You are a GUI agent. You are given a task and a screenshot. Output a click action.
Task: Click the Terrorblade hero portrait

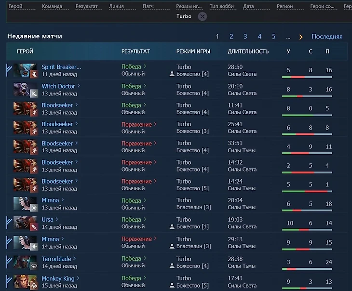[25, 262]
